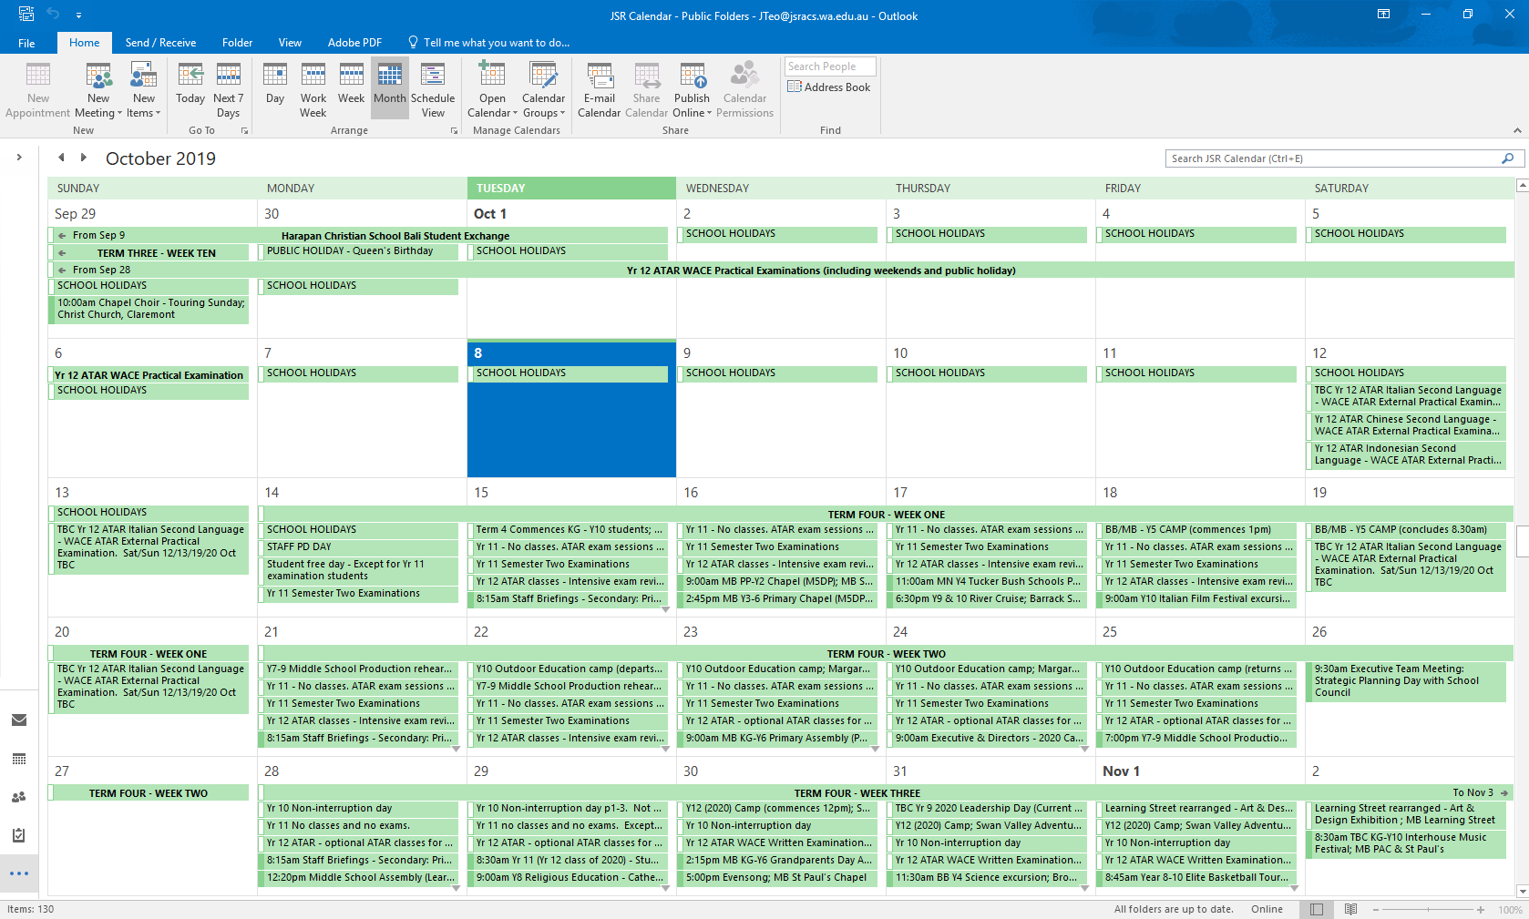
Task: Switch to Schedule View
Action: (433, 88)
